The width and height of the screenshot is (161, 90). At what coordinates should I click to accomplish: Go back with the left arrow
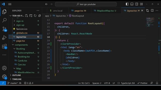(x=47, y=4)
